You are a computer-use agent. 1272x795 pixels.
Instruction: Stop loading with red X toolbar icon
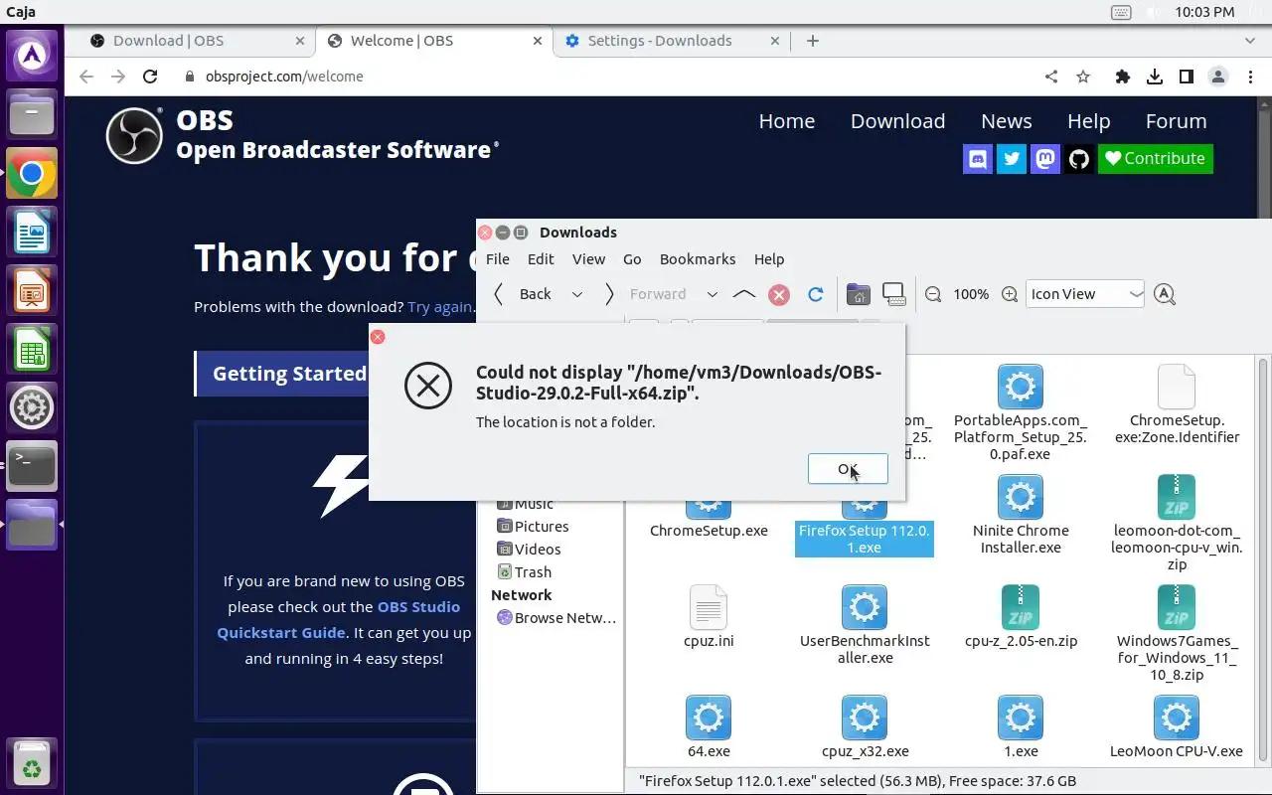[779, 294]
